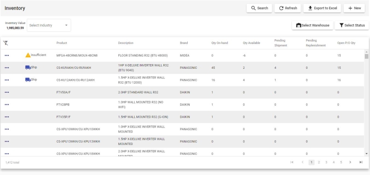Open row menu for FTV28PB
Image resolution: width=370 pixels, height=175 pixels.
pos(7,104)
